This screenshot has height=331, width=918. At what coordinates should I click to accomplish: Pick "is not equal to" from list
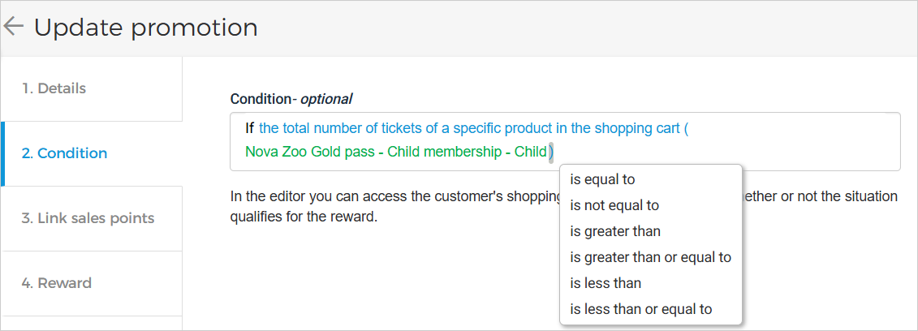(x=614, y=205)
